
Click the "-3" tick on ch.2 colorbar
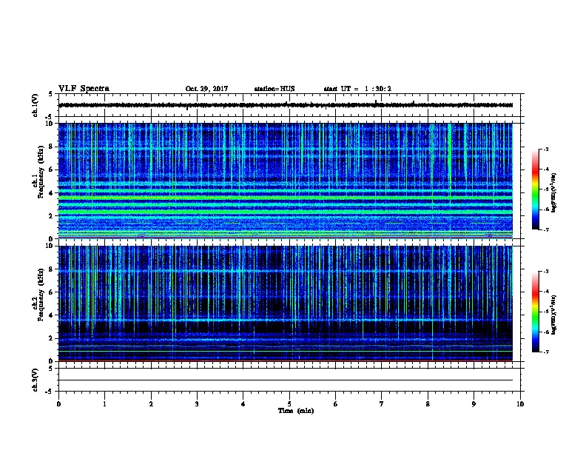click(x=545, y=272)
